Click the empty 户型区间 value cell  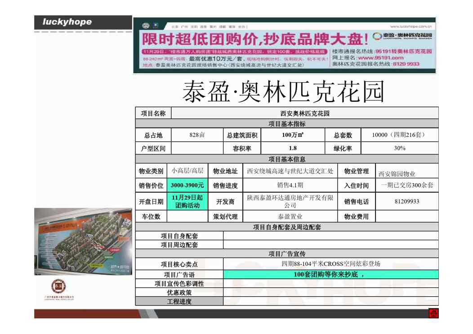point(197,149)
